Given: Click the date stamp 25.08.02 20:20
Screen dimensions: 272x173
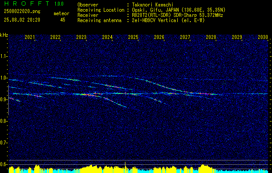Looking at the screenshot, I should tap(22, 20).
